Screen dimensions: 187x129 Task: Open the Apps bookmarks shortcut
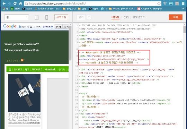5,9
